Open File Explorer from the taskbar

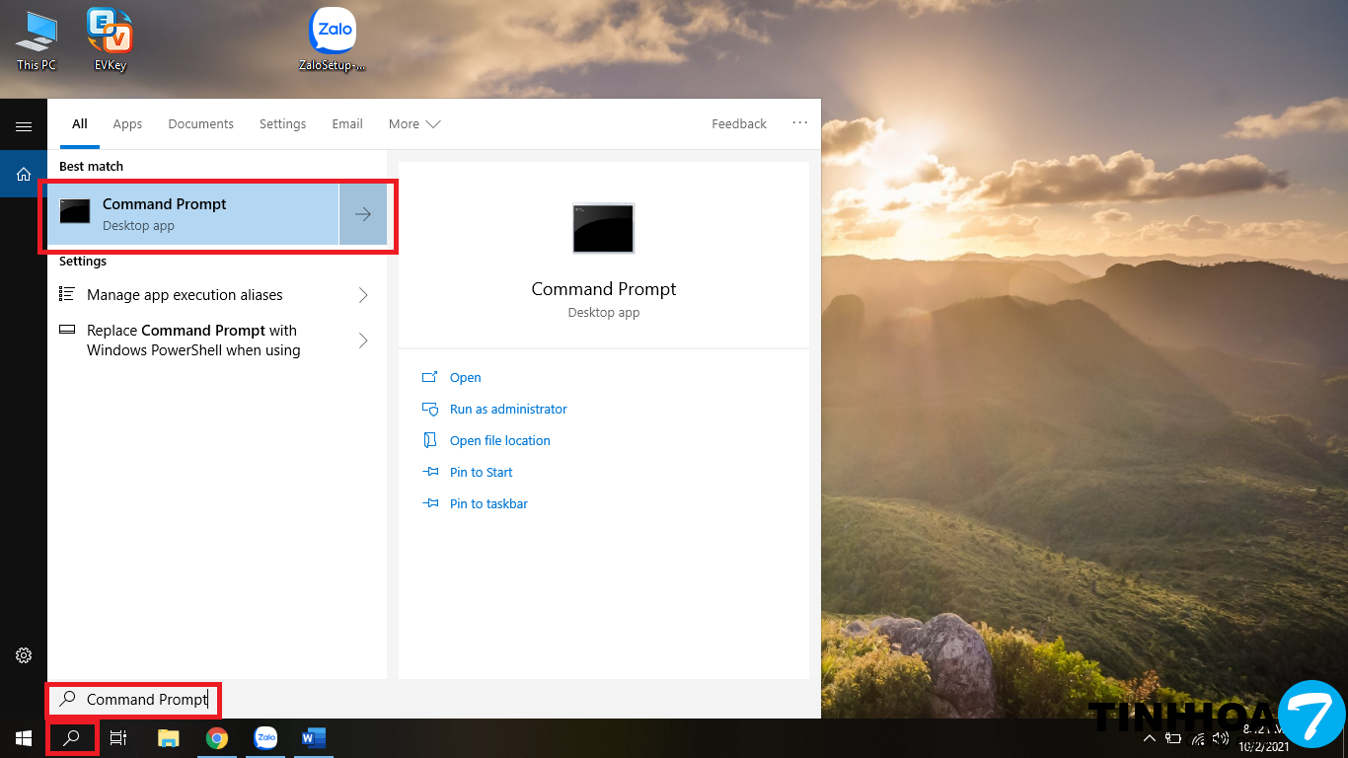click(x=169, y=738)
